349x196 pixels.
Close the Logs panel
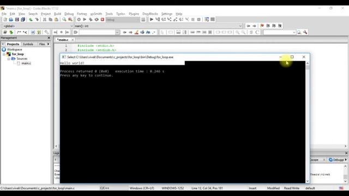coord(346,153)
